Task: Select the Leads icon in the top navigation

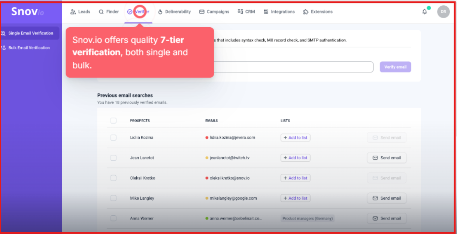Action: 73,12
